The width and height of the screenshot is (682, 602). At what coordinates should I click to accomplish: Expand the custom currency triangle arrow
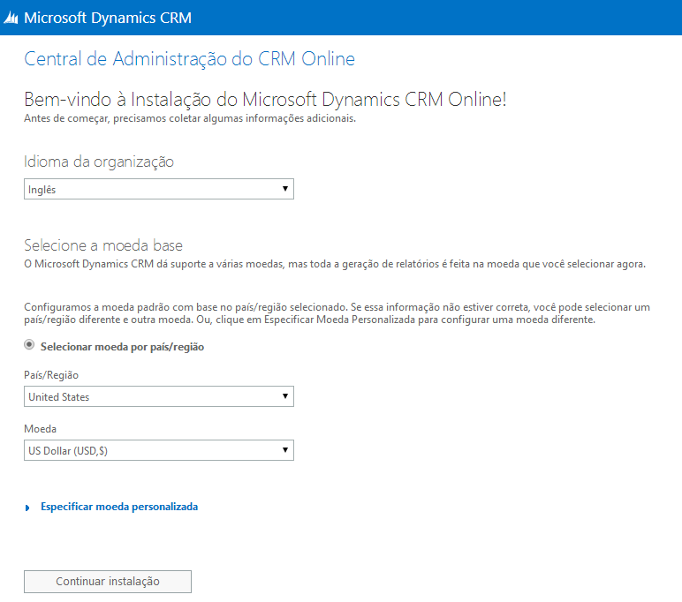(28, 508)
